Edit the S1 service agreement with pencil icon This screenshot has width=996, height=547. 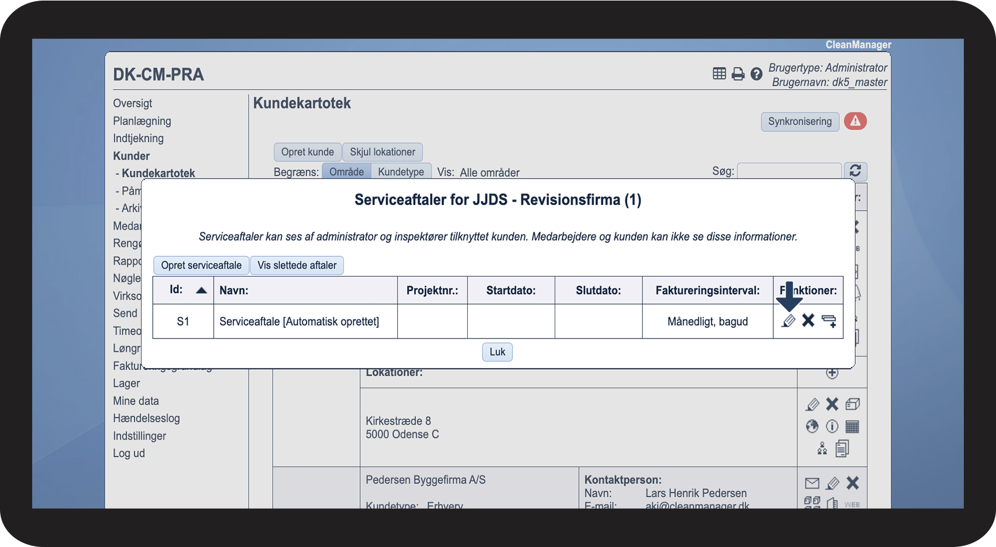pos(789,321)
